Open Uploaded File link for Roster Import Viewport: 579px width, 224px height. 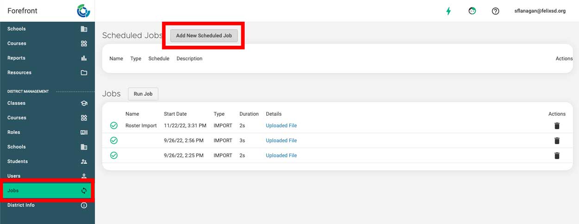pos(281,126)
